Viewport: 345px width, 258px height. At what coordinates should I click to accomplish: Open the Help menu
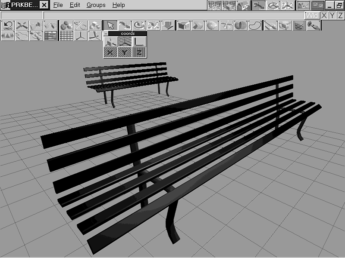point(119,5)
